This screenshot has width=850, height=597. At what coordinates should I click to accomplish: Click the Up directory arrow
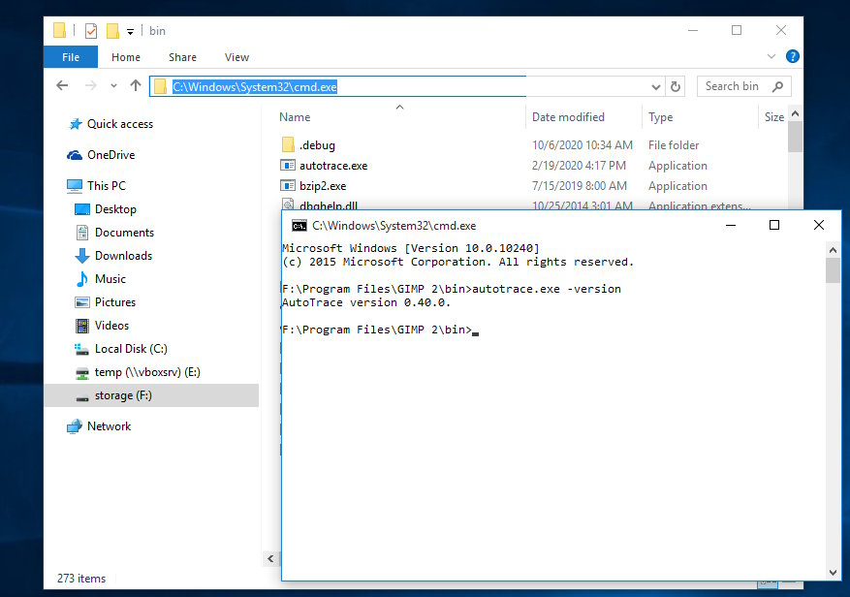click(x=136, y=85)
